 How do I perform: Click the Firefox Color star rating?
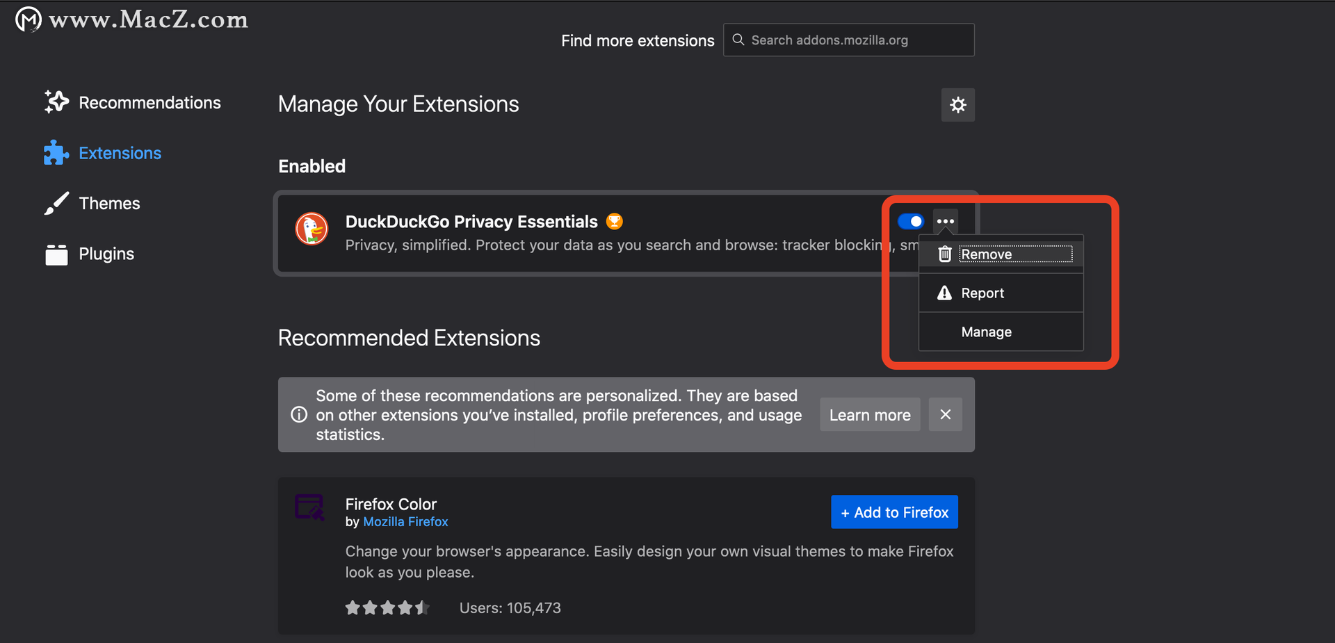pos(387,608)
